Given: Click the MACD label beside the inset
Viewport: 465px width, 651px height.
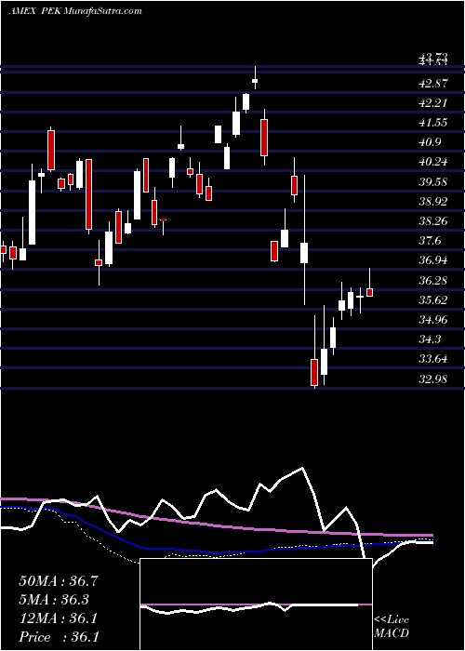Looking at the screenshot, I should pyautogui.click(x=391, y=633).
